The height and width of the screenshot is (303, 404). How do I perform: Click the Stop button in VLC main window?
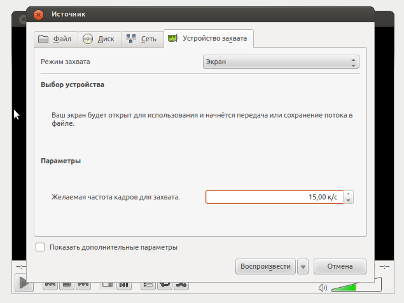[67, 285]
